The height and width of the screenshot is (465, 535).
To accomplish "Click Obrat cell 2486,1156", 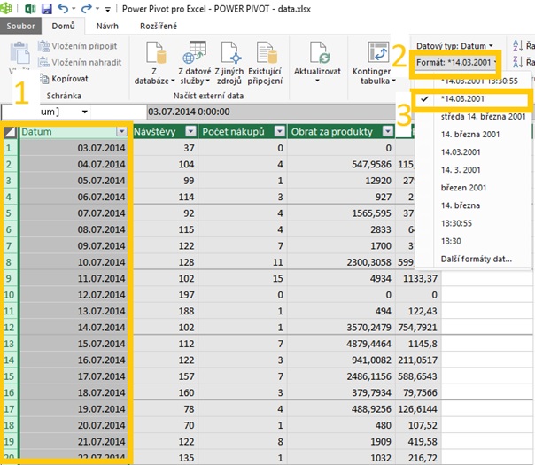I will 342,376.
